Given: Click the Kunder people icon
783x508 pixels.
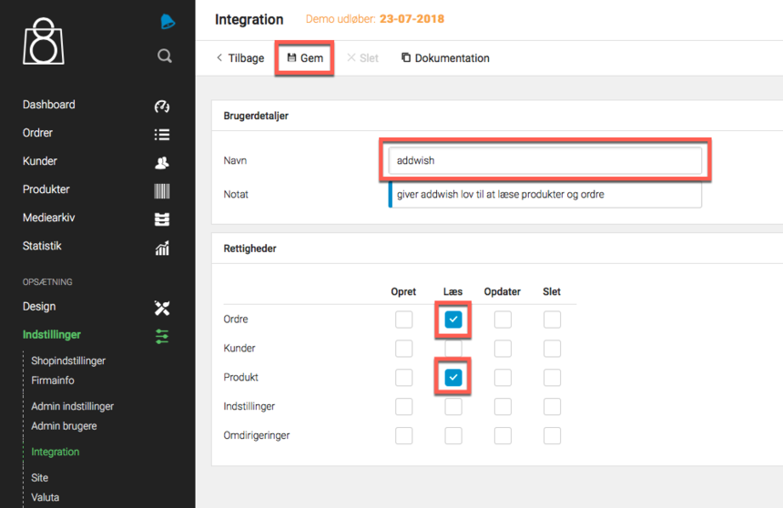Looking at the screenshot, I should (162, 163).
